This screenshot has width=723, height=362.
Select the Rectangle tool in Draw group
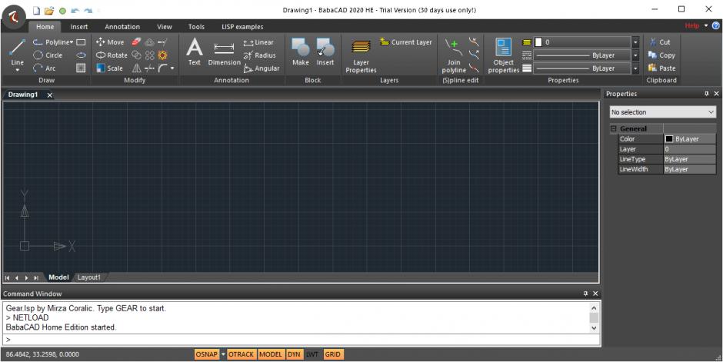click(x=81, y=42)
